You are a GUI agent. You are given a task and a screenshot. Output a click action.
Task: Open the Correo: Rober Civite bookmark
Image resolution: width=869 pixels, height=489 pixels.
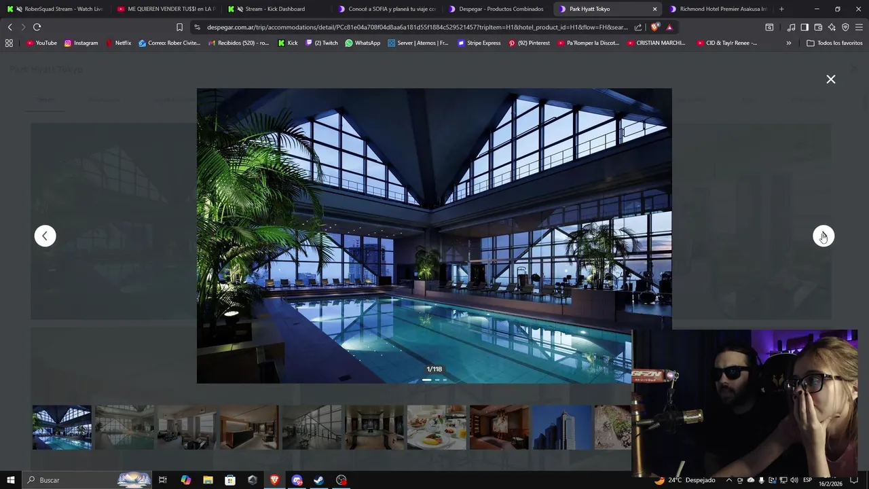coord(169,43)
